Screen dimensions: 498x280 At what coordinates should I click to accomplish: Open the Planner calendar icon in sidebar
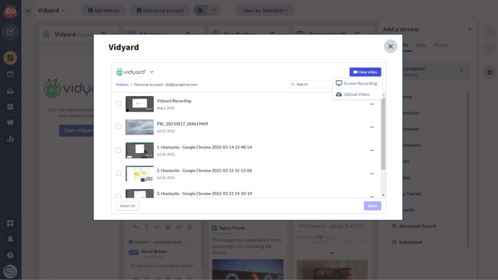point(10,74)
